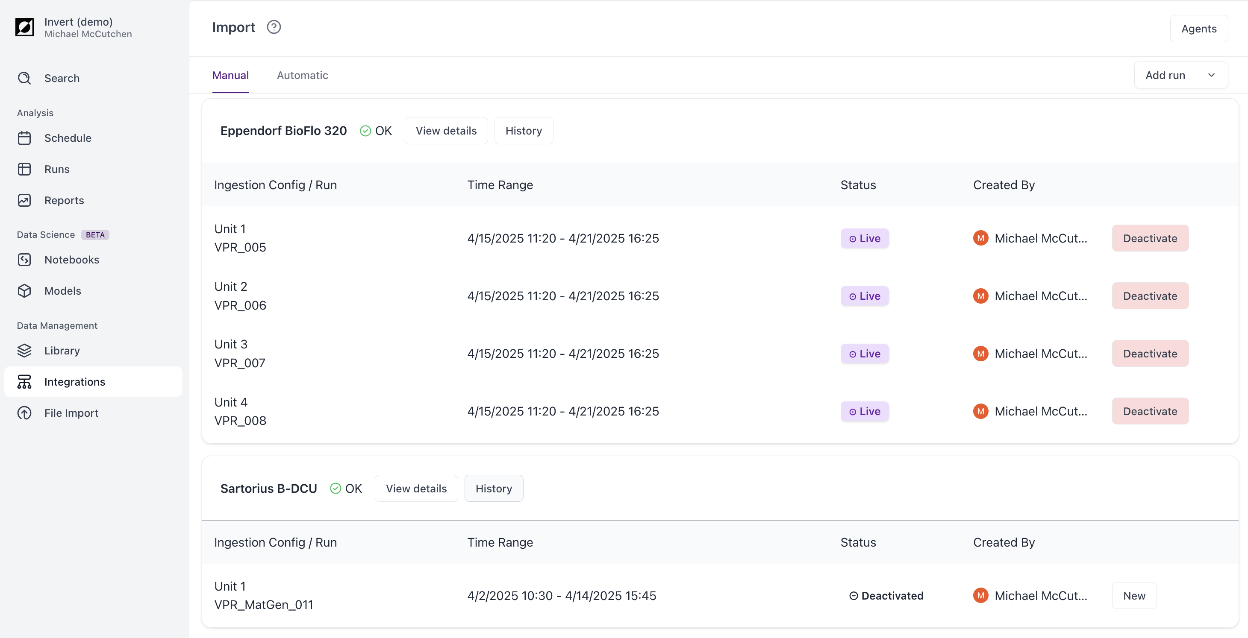Image resolution: width=1248 pixels, height=638 pixels.
Task: Click the Eppendorf BioFlo 320 heading
Action: [283, 131]
